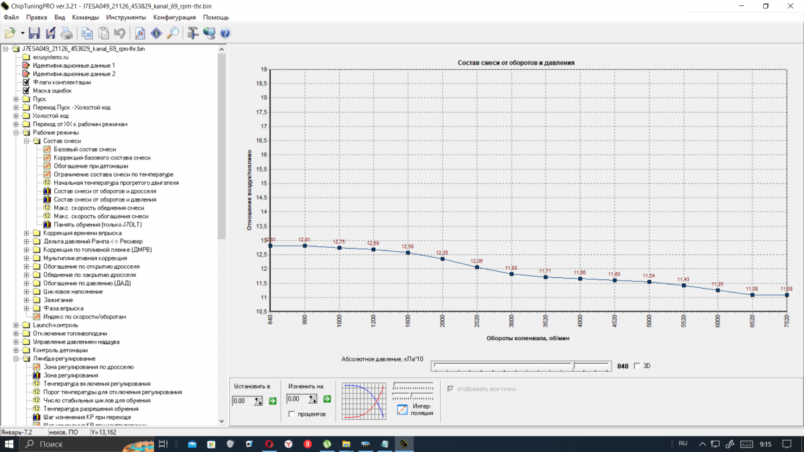Collapse the 'Состав смеси' tree branch
Screen dimensions: 804x452
[27, 141]
